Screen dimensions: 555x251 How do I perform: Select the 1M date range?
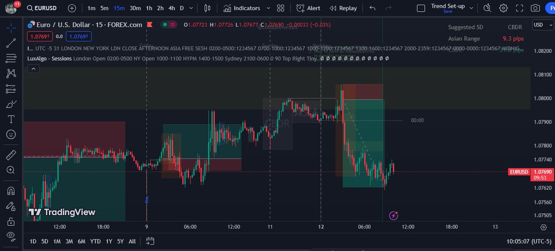(57, 241)
